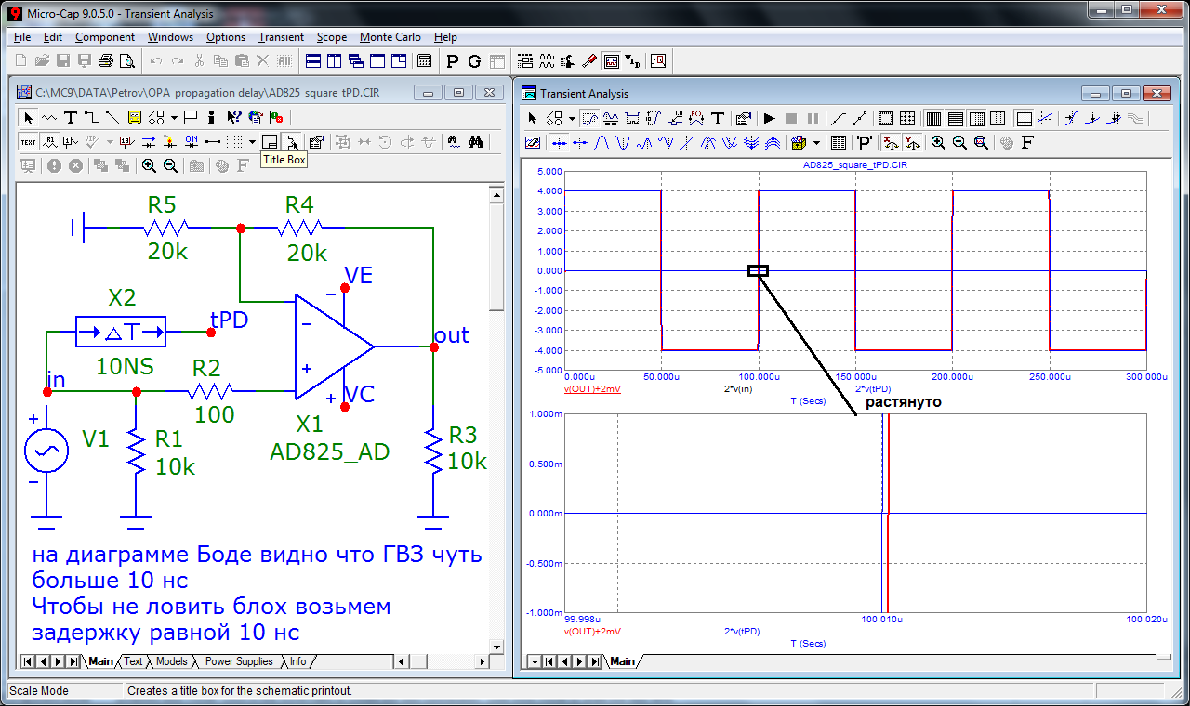Open the graphics shapes dropdown in schematic toolbar
This screenshot has height=706, width=1190.
pos(174,118)
